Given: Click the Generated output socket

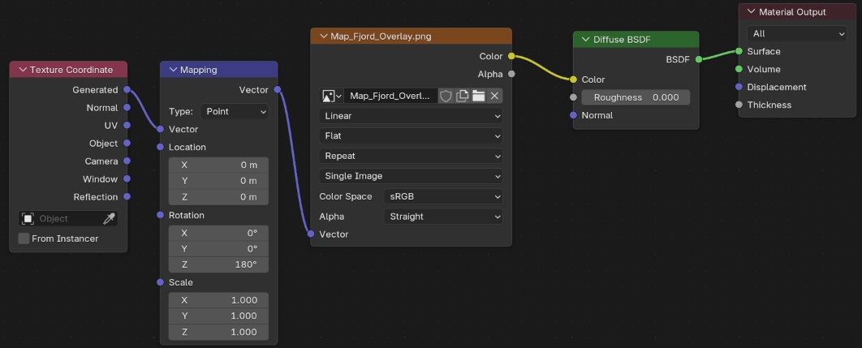Looking at the screenshot, I should (127, 89).
